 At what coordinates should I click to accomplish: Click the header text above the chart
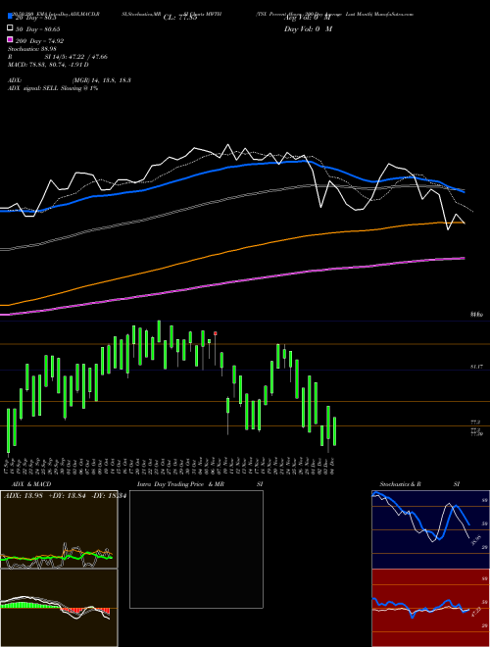pos(211,14)
